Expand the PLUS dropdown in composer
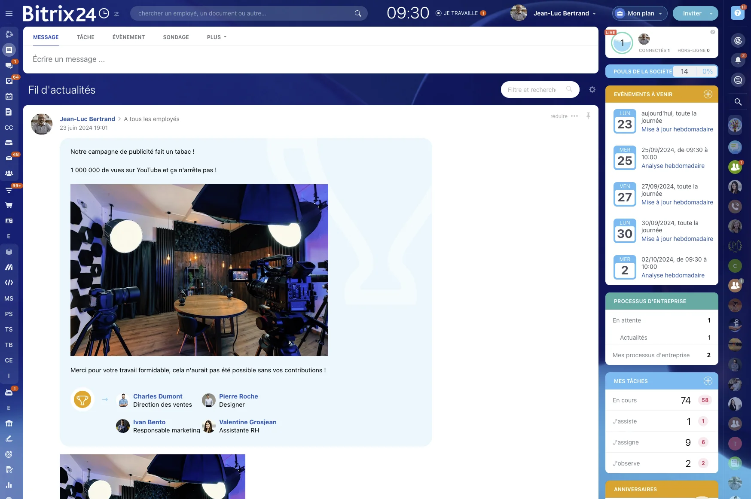Viewport: 751px width, 499px height. tap(217, 37)
